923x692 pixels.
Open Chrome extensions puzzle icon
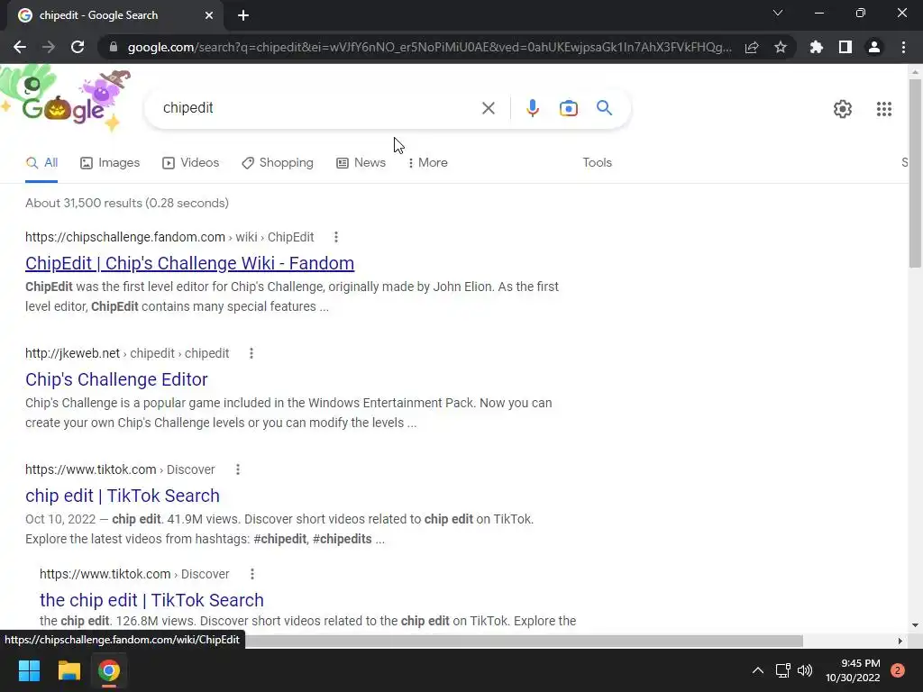click(x=817, y=47)
